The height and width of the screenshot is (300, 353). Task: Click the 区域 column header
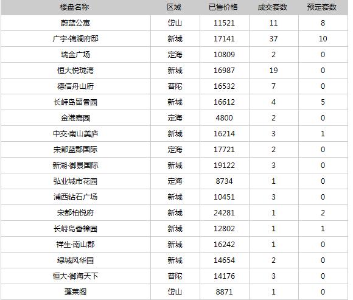(175, 7)
